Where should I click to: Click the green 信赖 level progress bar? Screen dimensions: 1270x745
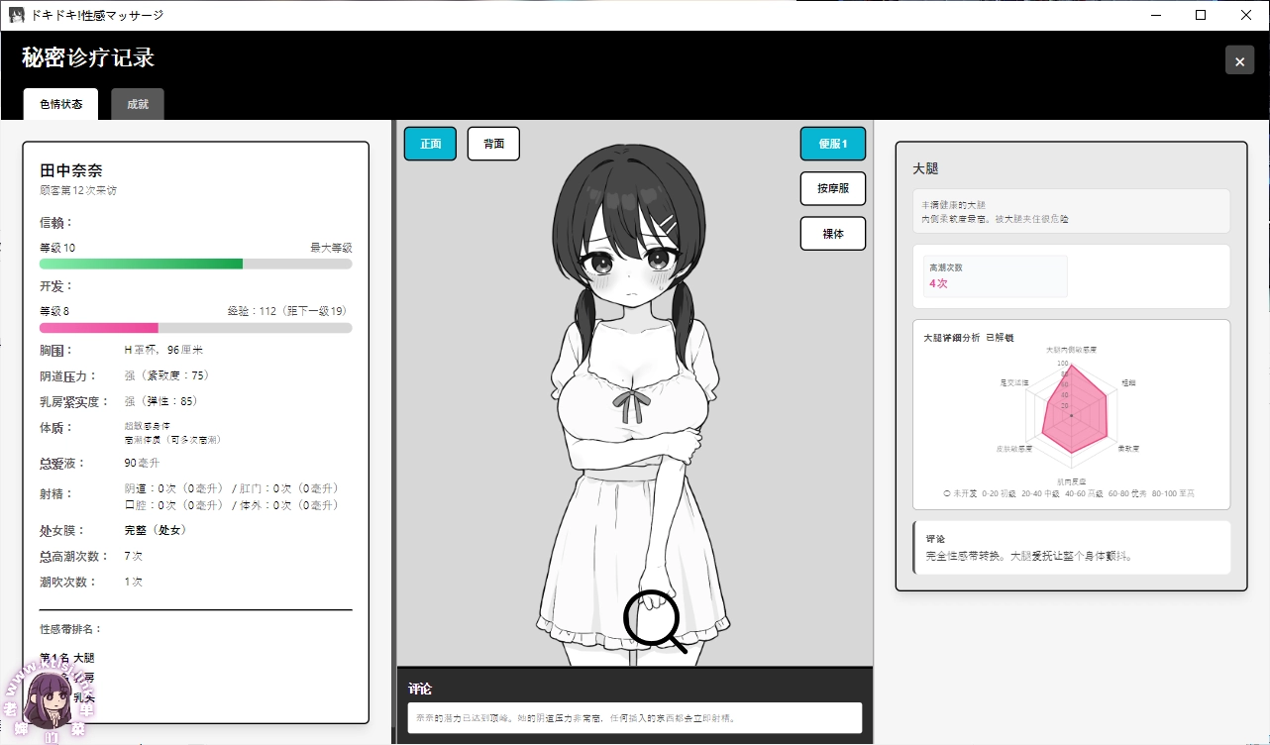195,265
